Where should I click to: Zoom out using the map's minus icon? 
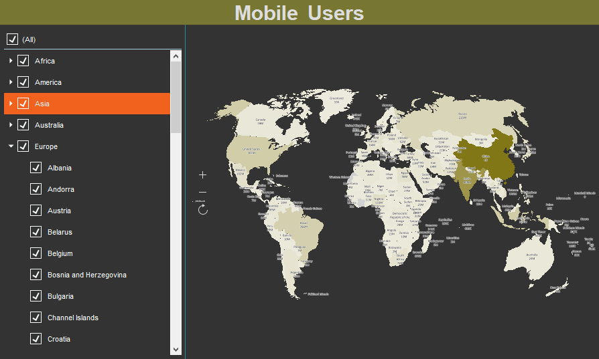tap(203, 193)
